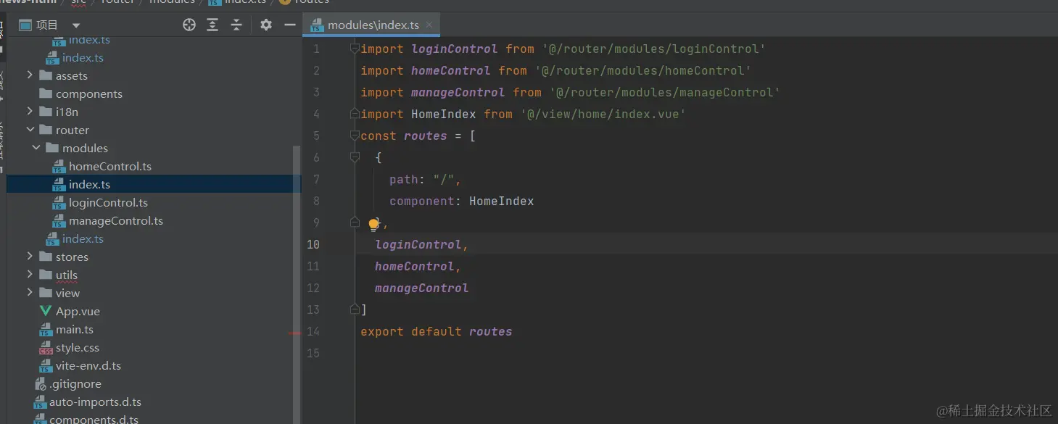Image resolution: width=1058 pixels, height=424 pixels.
Task: Select .gitignore in project tree
Action: 75,384
